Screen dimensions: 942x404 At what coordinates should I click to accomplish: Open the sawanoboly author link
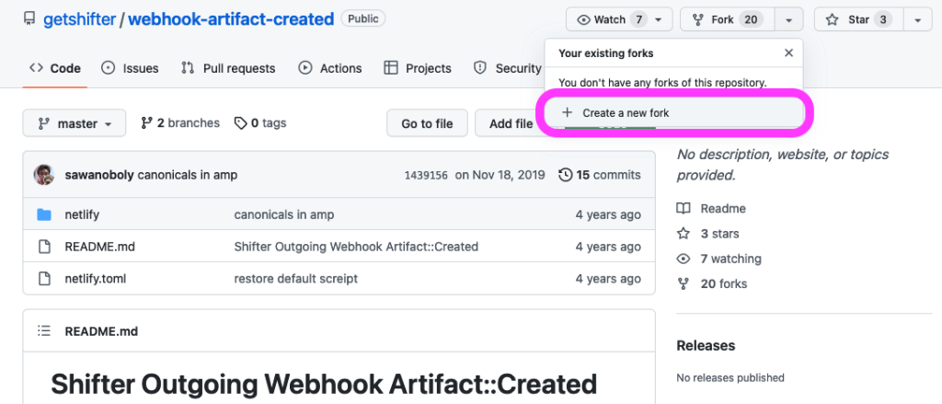(x=99, y=176)
